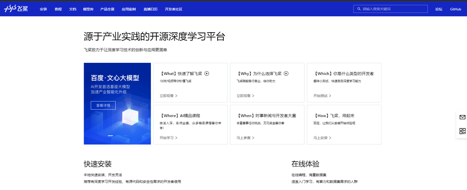
Task: Open the 安装 nav menu
Action: [43, 9]
